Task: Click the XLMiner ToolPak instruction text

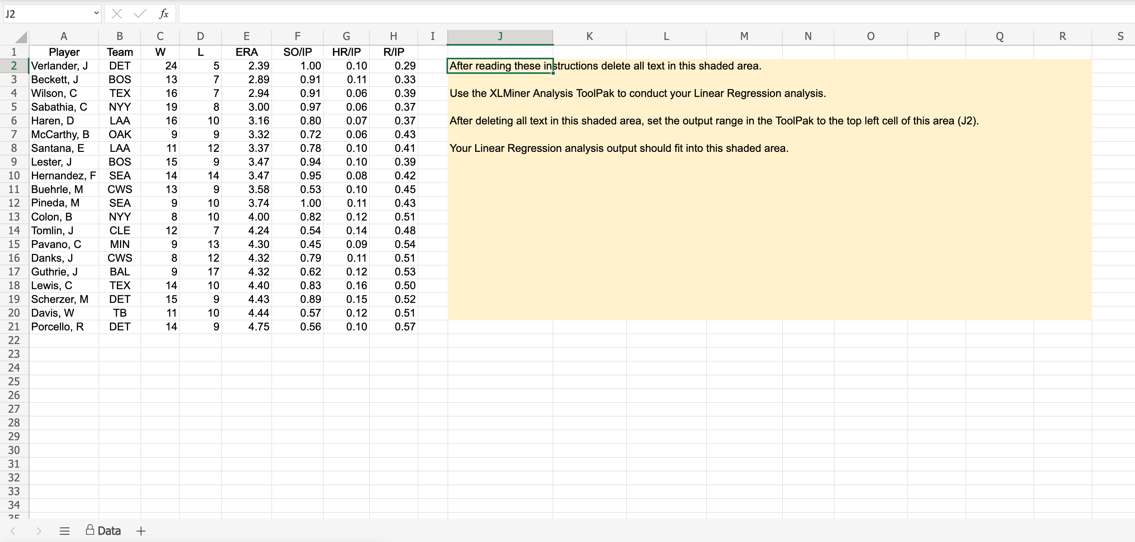Action: click(x=637, y=93)
